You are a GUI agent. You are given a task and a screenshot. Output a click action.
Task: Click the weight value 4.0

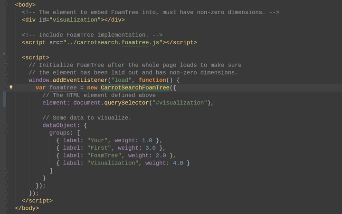click(178, 163)
